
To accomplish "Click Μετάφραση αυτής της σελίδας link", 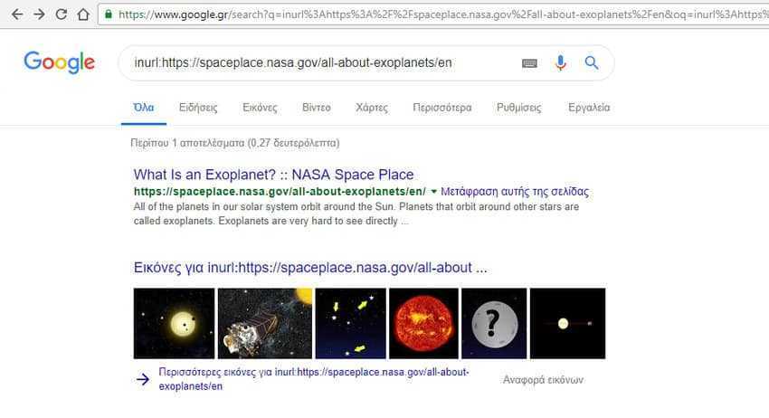I will (515, 191).
